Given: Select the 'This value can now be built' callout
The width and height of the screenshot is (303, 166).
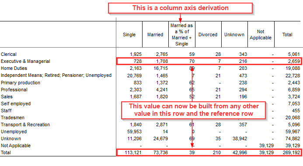Looking at the screenshot, I should [x=193, y=110].
